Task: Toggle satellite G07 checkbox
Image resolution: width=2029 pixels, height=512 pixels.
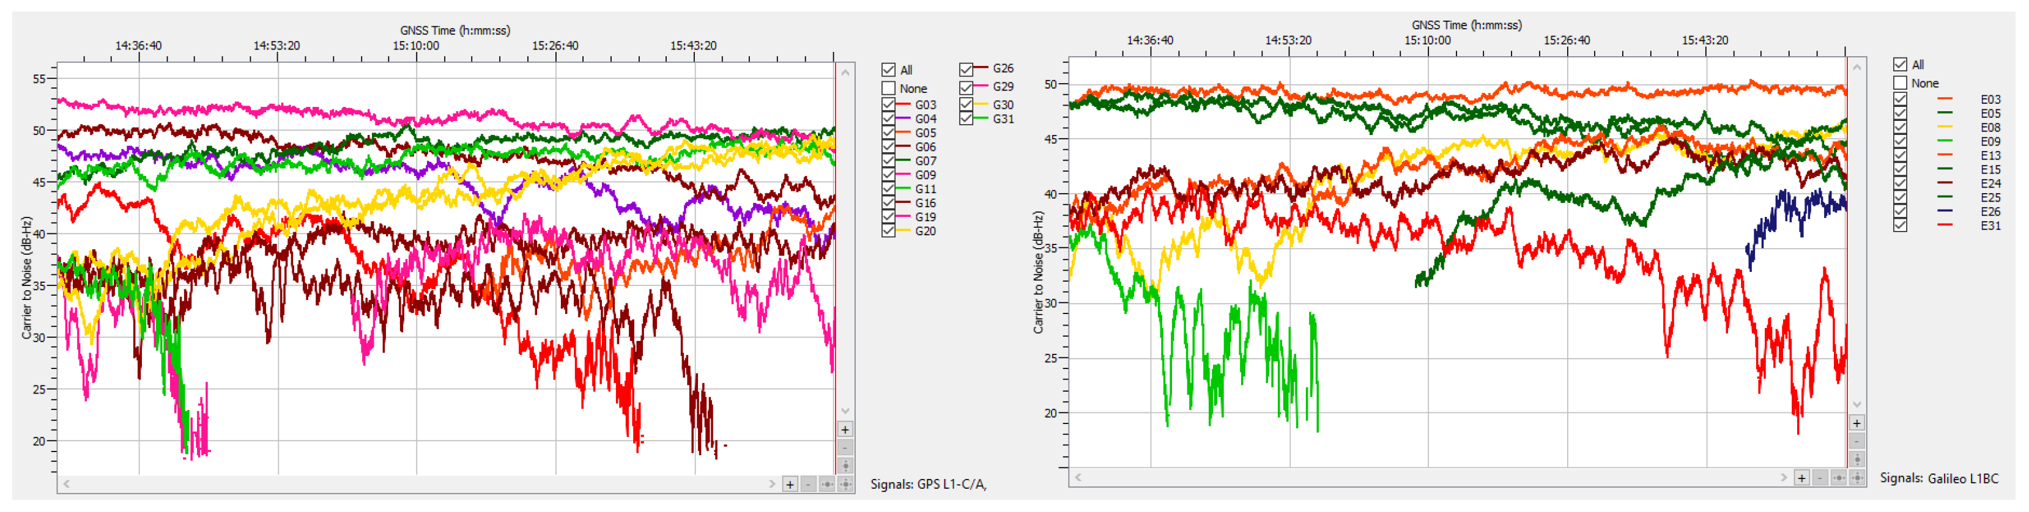Action: (888, 161)
